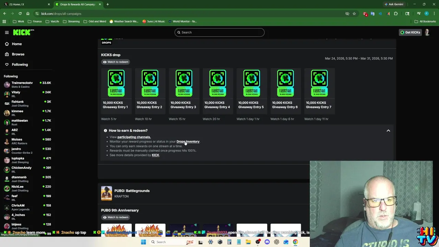This screenshot has height=247, width=439.
Task: Select Giveaway Entry 3 drop image
Action: coord(184,83)
